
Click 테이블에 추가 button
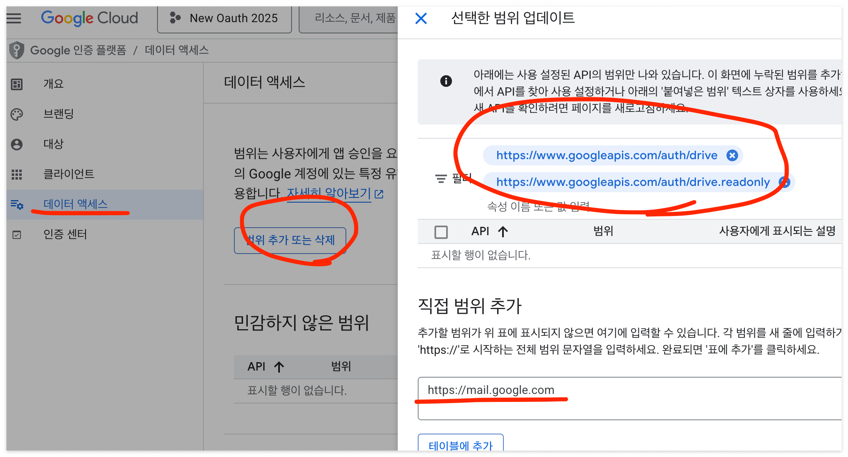460,444
